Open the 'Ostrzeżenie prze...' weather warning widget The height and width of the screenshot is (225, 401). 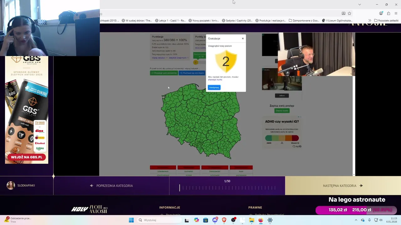tap(17, 220)
